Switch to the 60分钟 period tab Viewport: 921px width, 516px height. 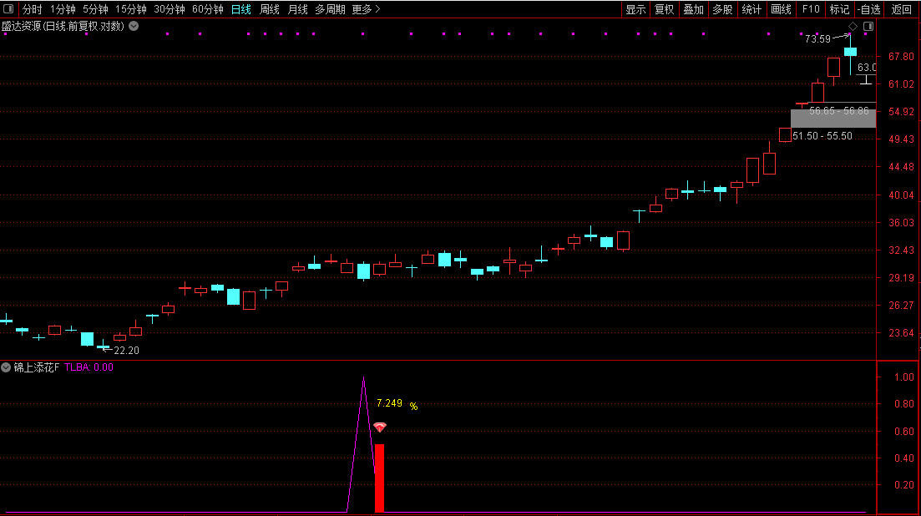(208, 9)
